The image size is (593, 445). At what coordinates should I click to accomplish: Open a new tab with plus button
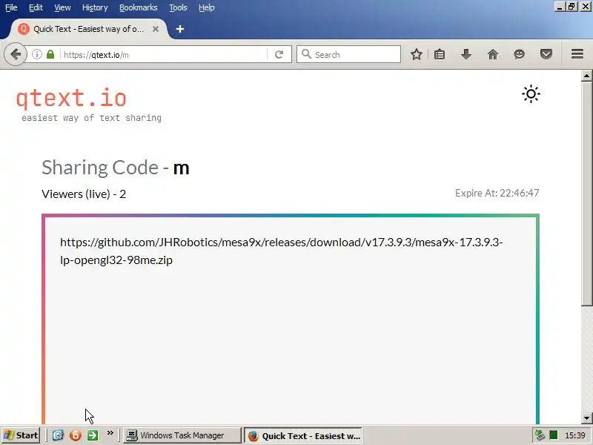pos(180,29)
